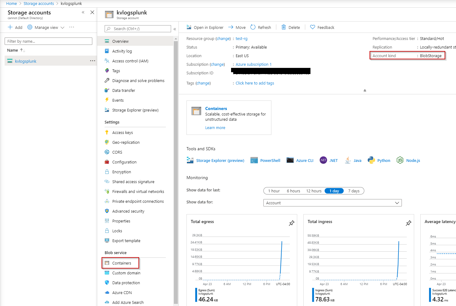Click the Shared access signature icon
This screenshot has width=456, height=306.
(x=107, y=182)
